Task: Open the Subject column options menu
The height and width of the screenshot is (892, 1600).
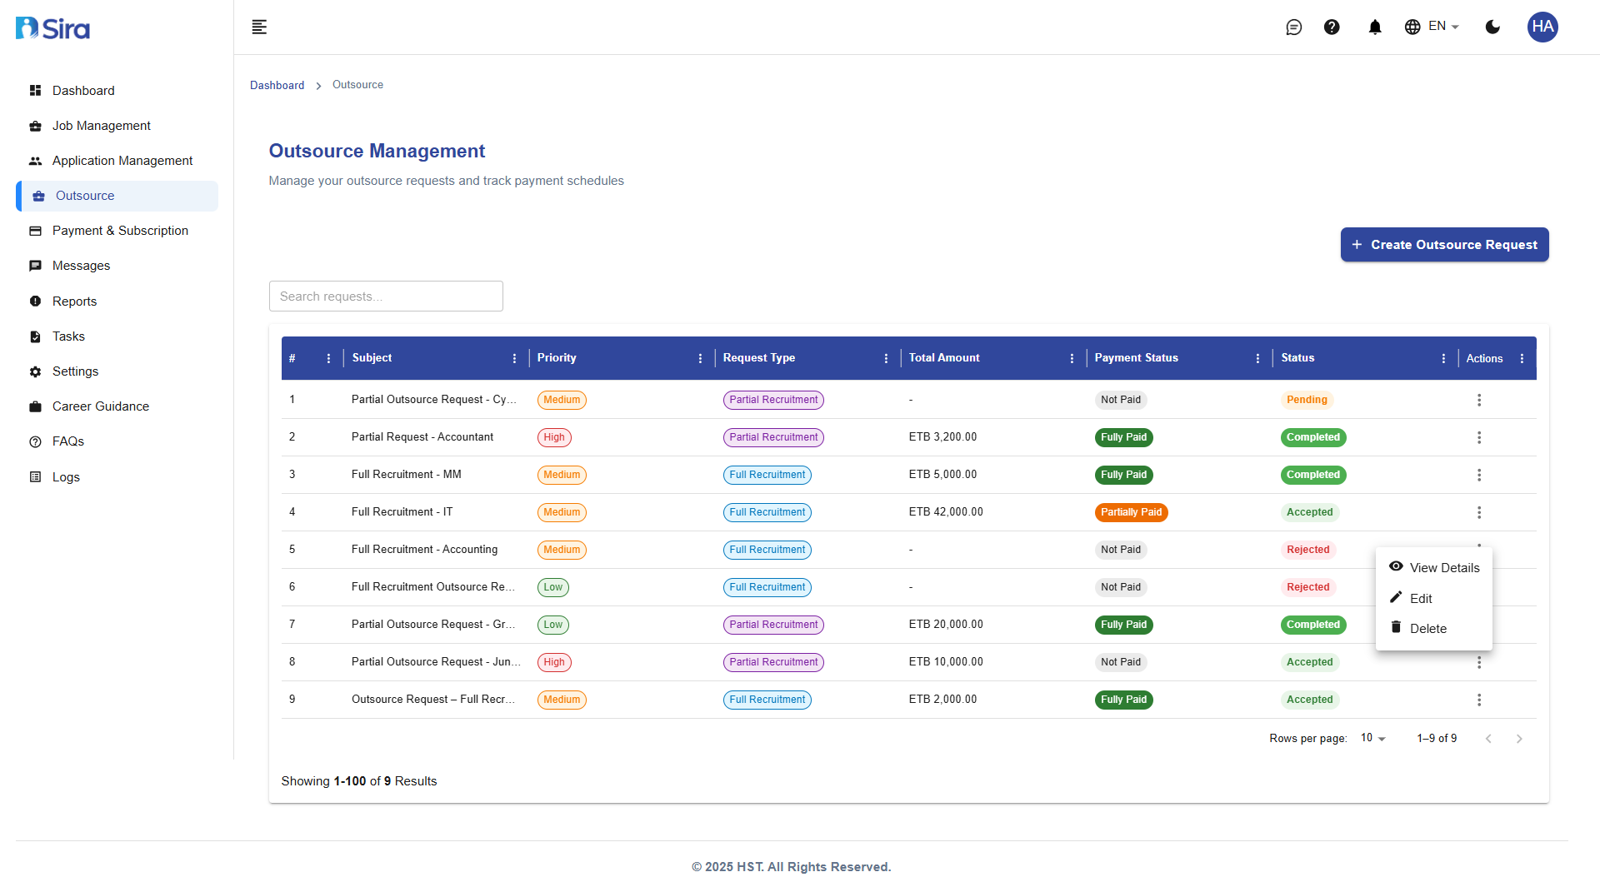Action: click(514, 359)
